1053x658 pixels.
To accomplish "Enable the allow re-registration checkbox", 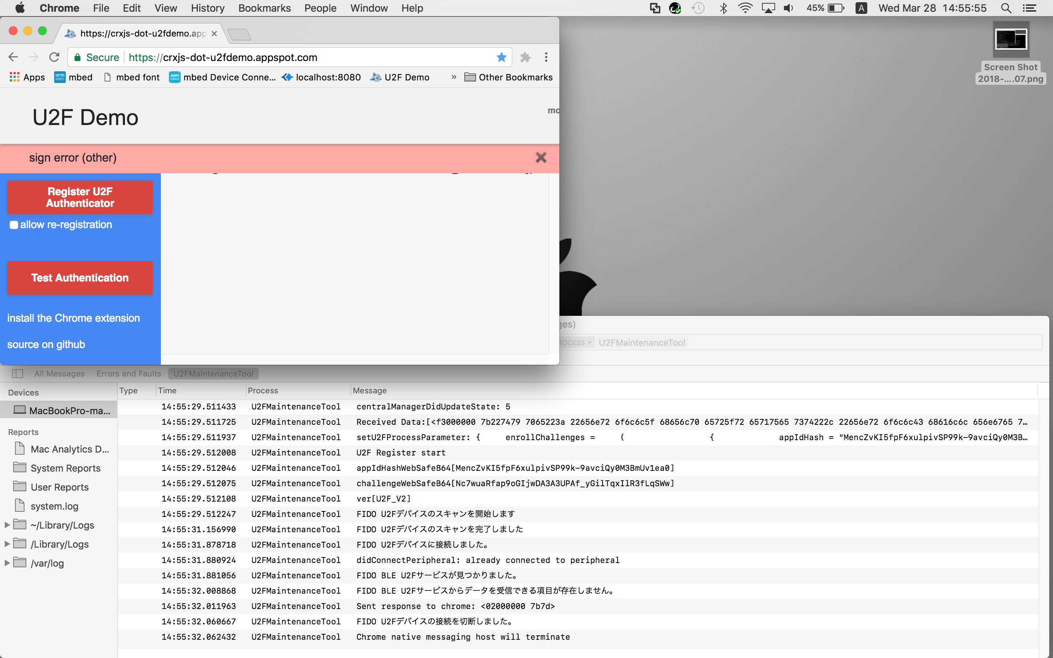I will pyautogui.click(x=14, y=225).
